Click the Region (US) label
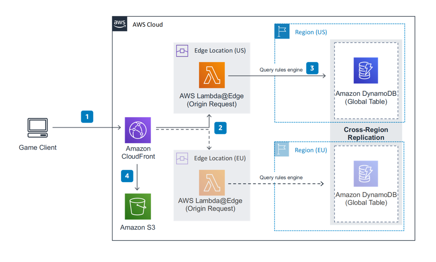436x262 pixels. coord(311,32)
